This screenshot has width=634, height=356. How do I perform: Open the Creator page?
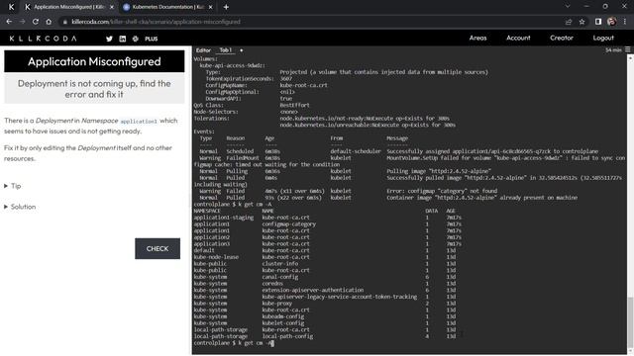coord(562,38)
